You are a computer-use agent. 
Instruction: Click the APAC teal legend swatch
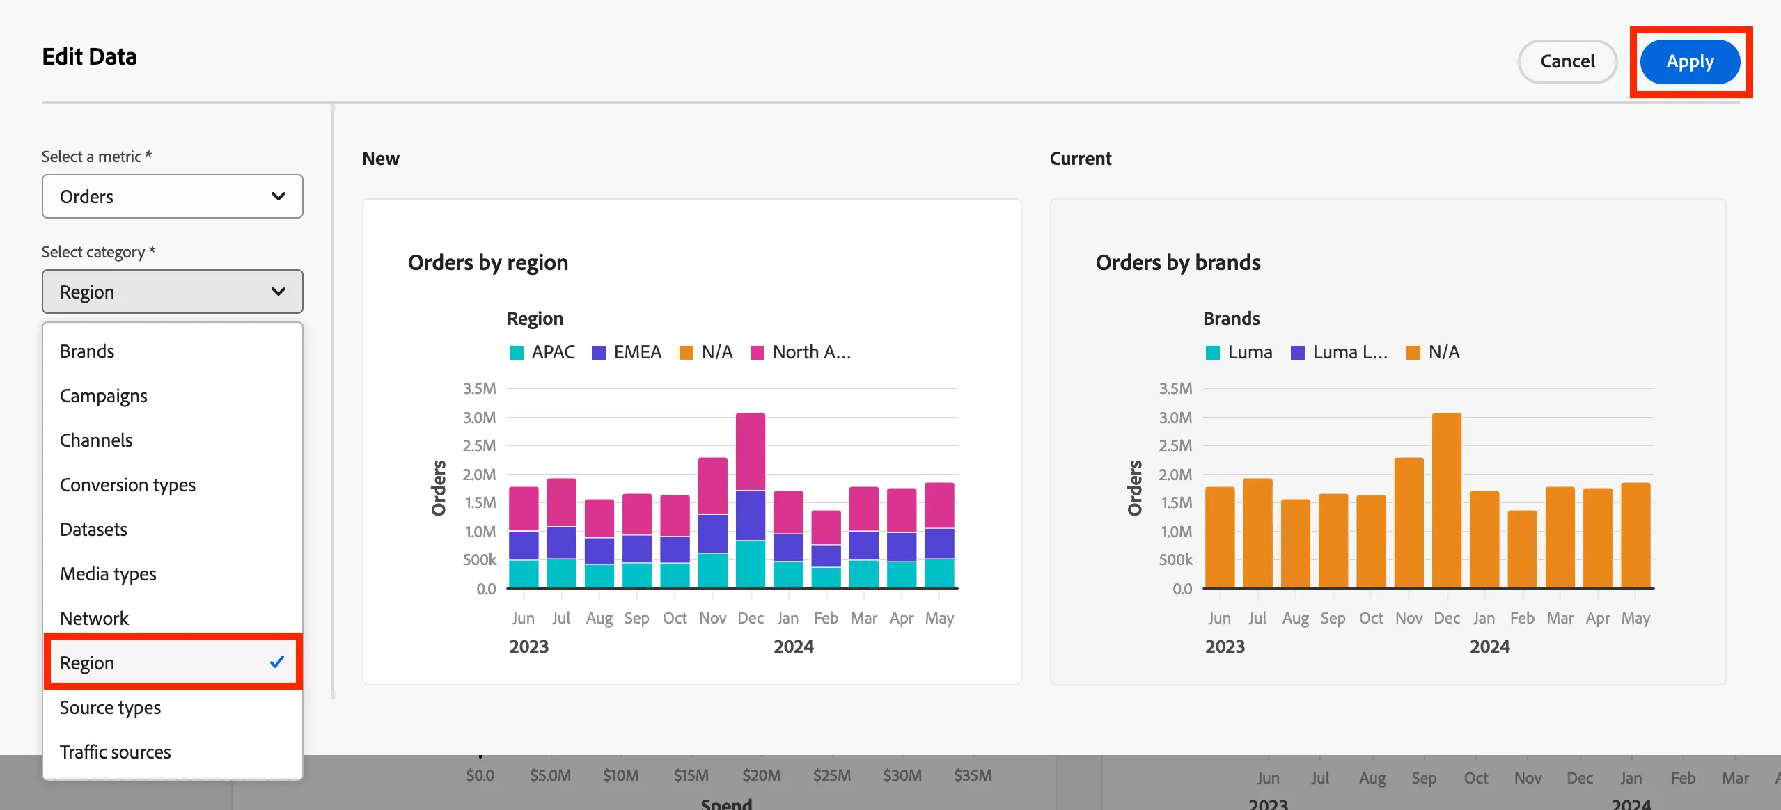pyautogui.click(x=517, y=353)
